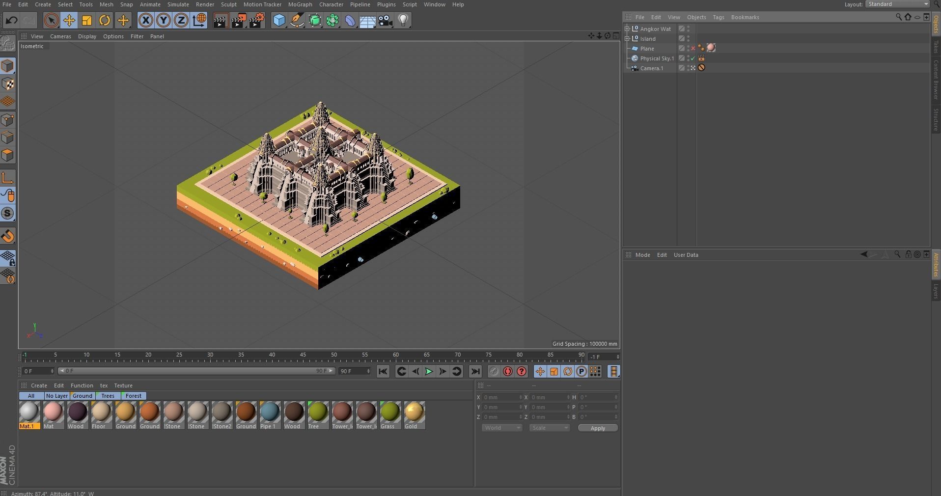The width and height of the screenshot is (941, 496).
Task: Render the active view
Action: click(221, 20)
